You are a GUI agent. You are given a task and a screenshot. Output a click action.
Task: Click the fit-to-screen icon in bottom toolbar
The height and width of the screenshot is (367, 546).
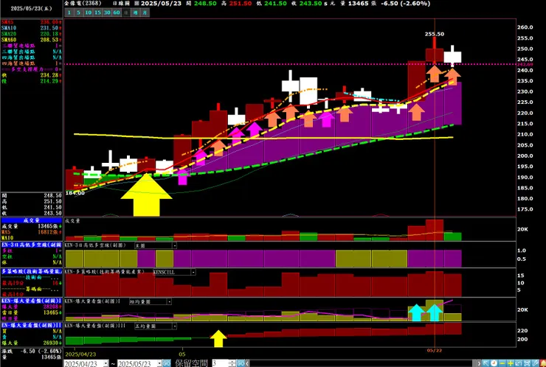(527, 363)
